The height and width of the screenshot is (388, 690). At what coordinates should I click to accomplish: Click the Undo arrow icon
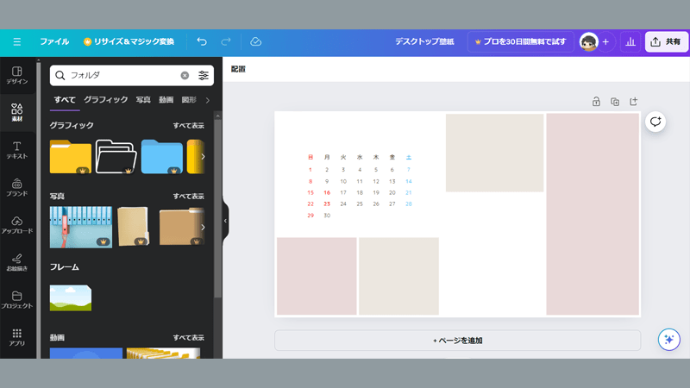202,41
